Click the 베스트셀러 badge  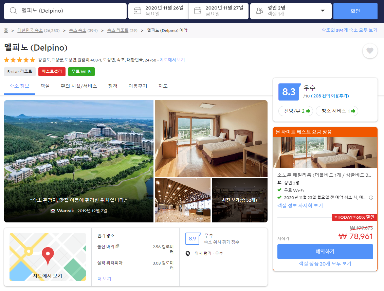(x=52, y=72)
